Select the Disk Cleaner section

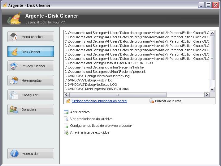coord(31,52)
